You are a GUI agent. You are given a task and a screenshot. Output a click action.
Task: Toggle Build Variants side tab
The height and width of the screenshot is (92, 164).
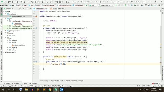coord(1,50)
